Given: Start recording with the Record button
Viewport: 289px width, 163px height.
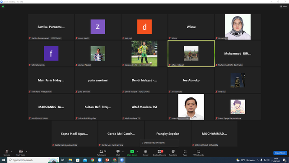Looking at the screenshot, I should pos(145,153).
